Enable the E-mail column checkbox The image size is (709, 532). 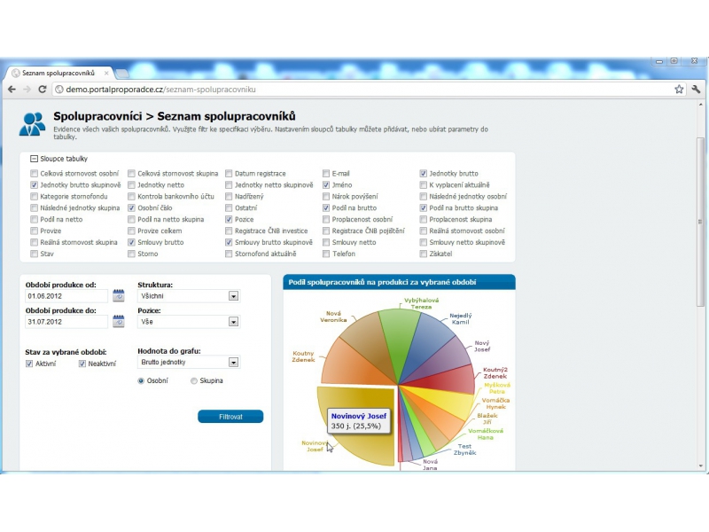tap(326, 174)
